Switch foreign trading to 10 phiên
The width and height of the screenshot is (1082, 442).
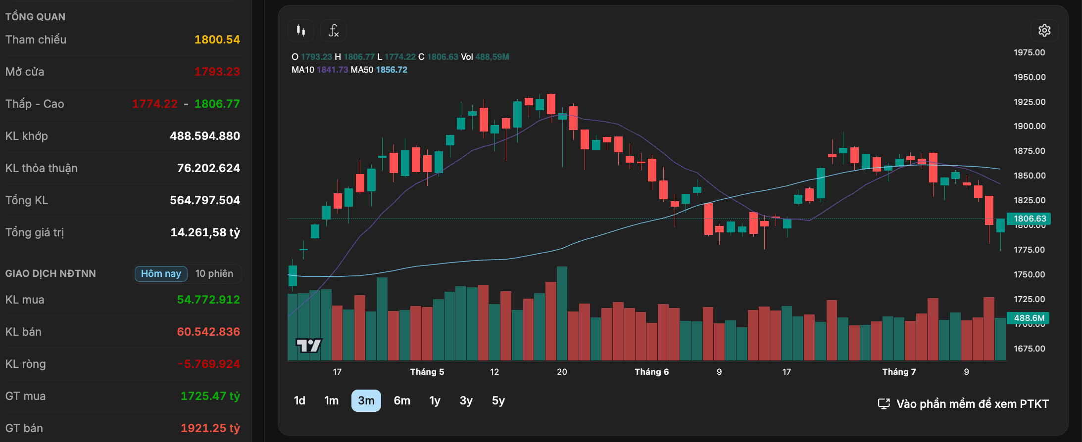tap(214, 273)
